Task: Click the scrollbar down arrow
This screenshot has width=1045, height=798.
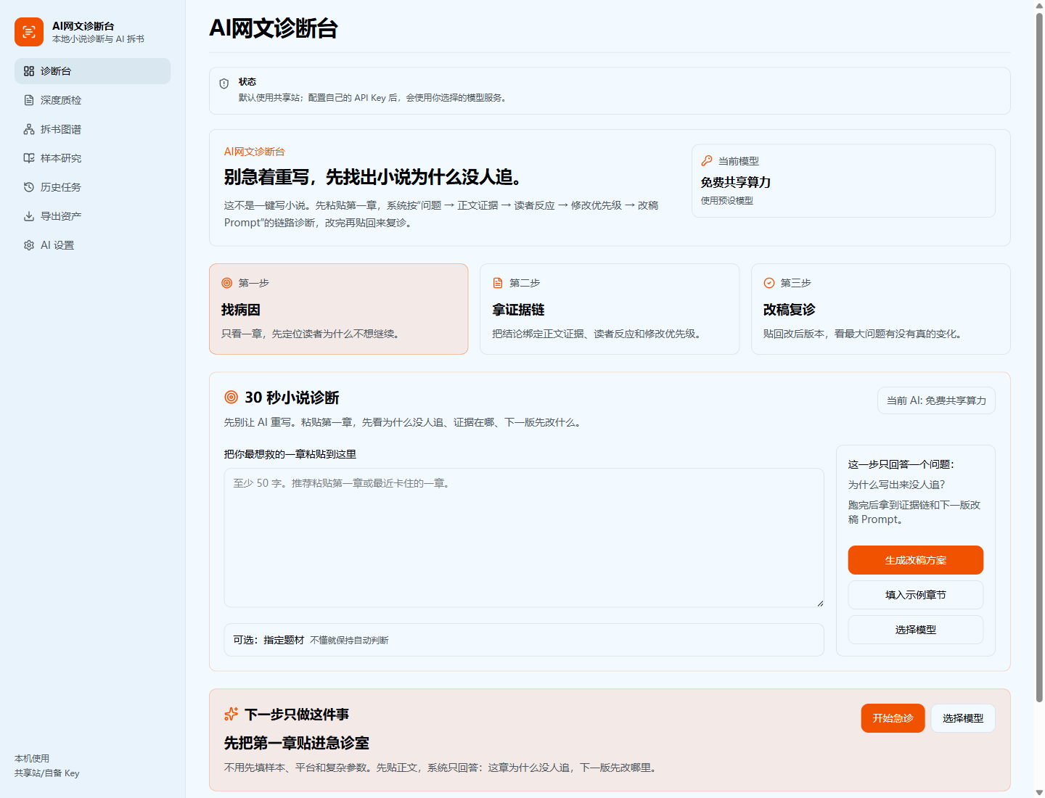Action: tap(1039, 792)
